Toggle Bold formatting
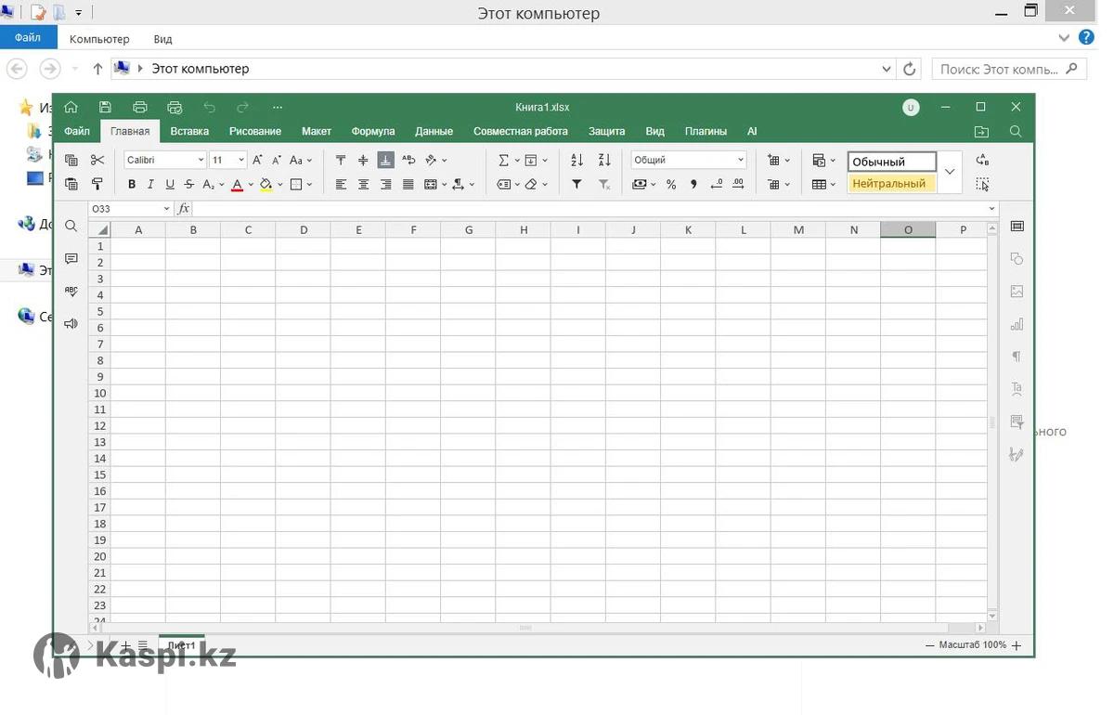The image size is (1114, 715). tap(132, 184)
